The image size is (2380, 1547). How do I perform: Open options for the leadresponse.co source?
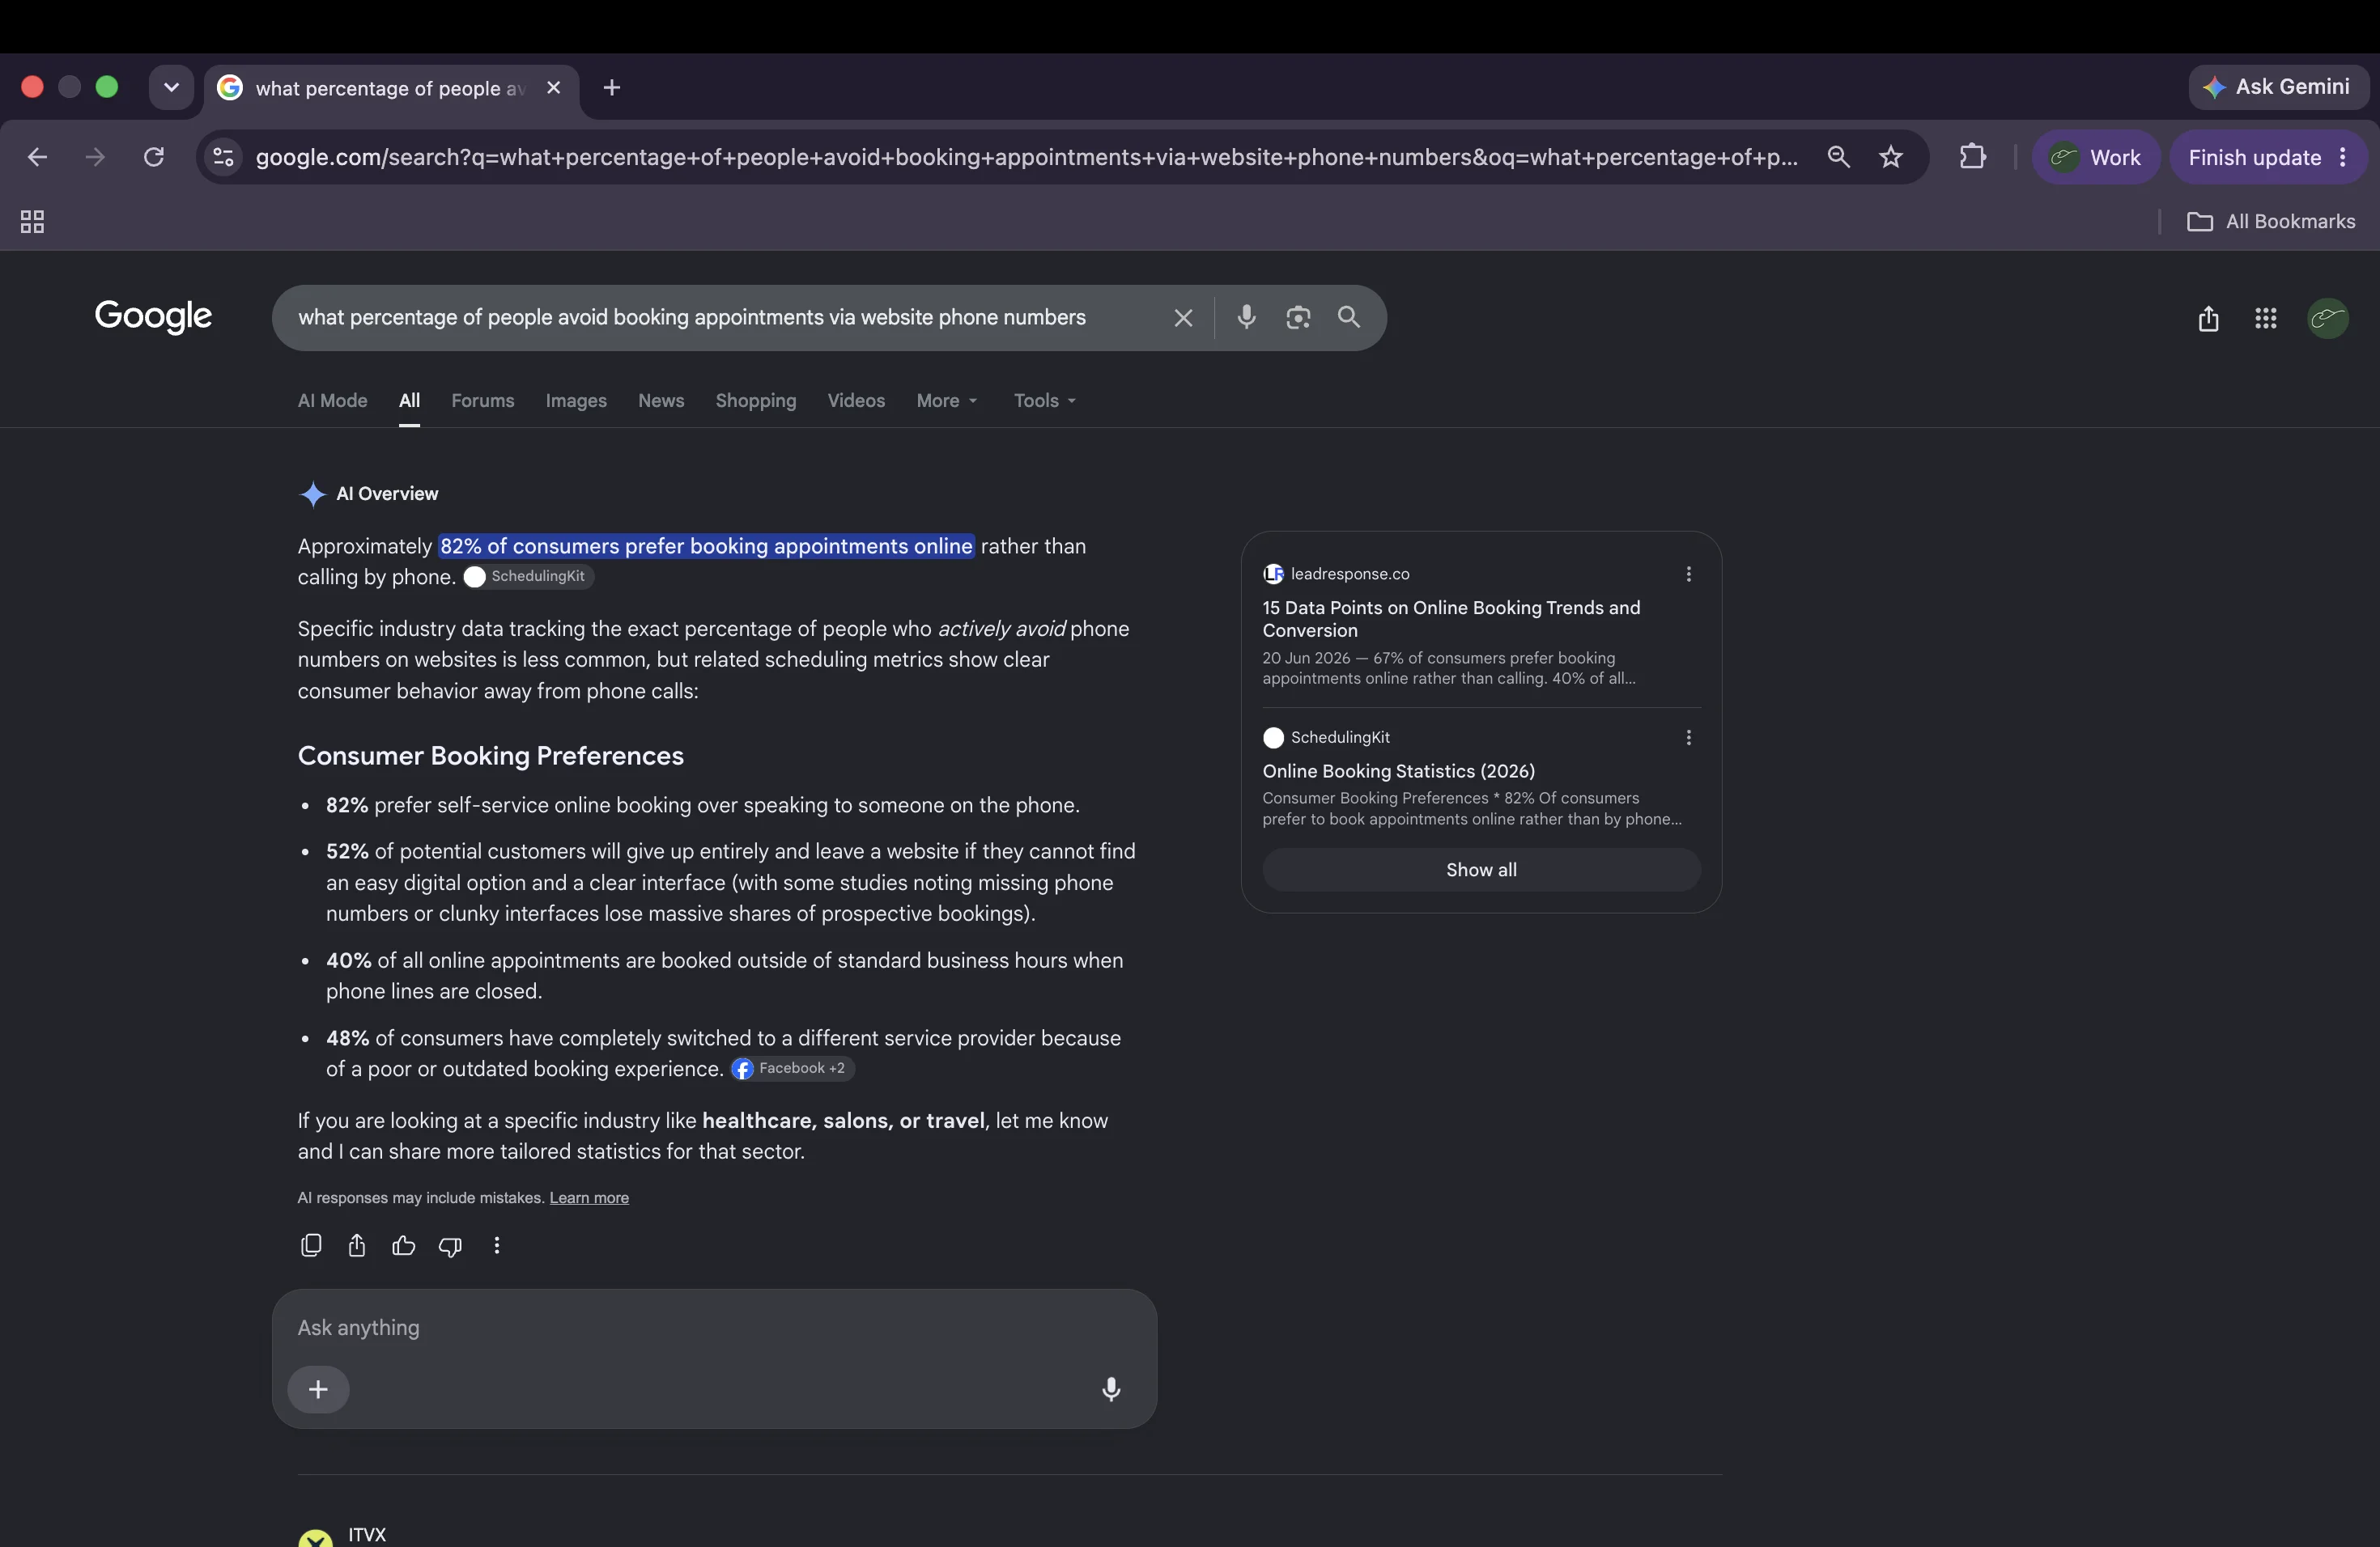tap(1688, 574)
